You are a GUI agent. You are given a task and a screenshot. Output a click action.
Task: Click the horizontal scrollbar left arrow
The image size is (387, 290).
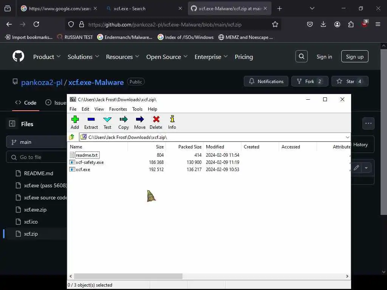coord(71,276)
